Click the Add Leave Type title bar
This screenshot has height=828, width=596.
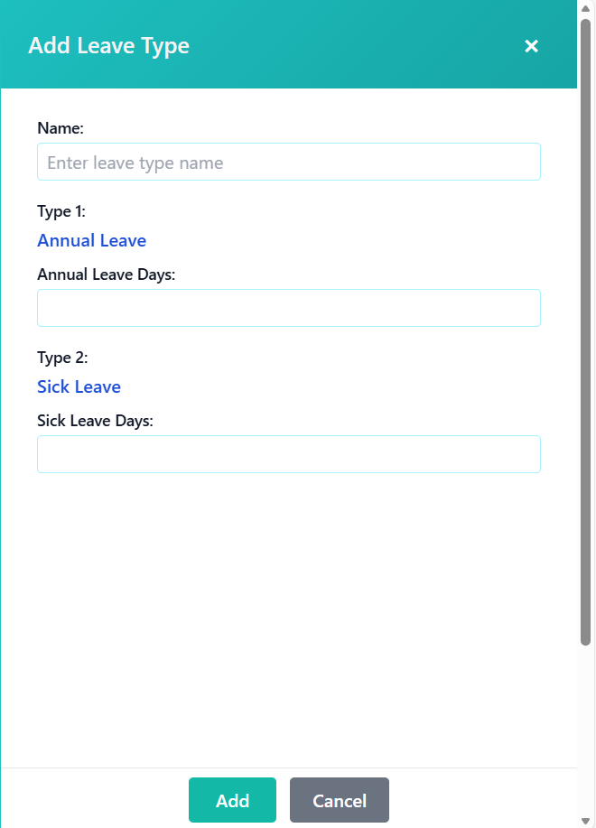[x=108, y=45]
